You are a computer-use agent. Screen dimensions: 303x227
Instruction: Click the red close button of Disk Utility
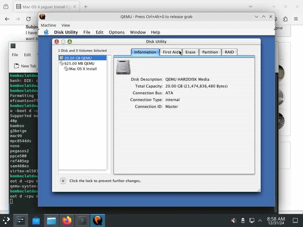57,41
